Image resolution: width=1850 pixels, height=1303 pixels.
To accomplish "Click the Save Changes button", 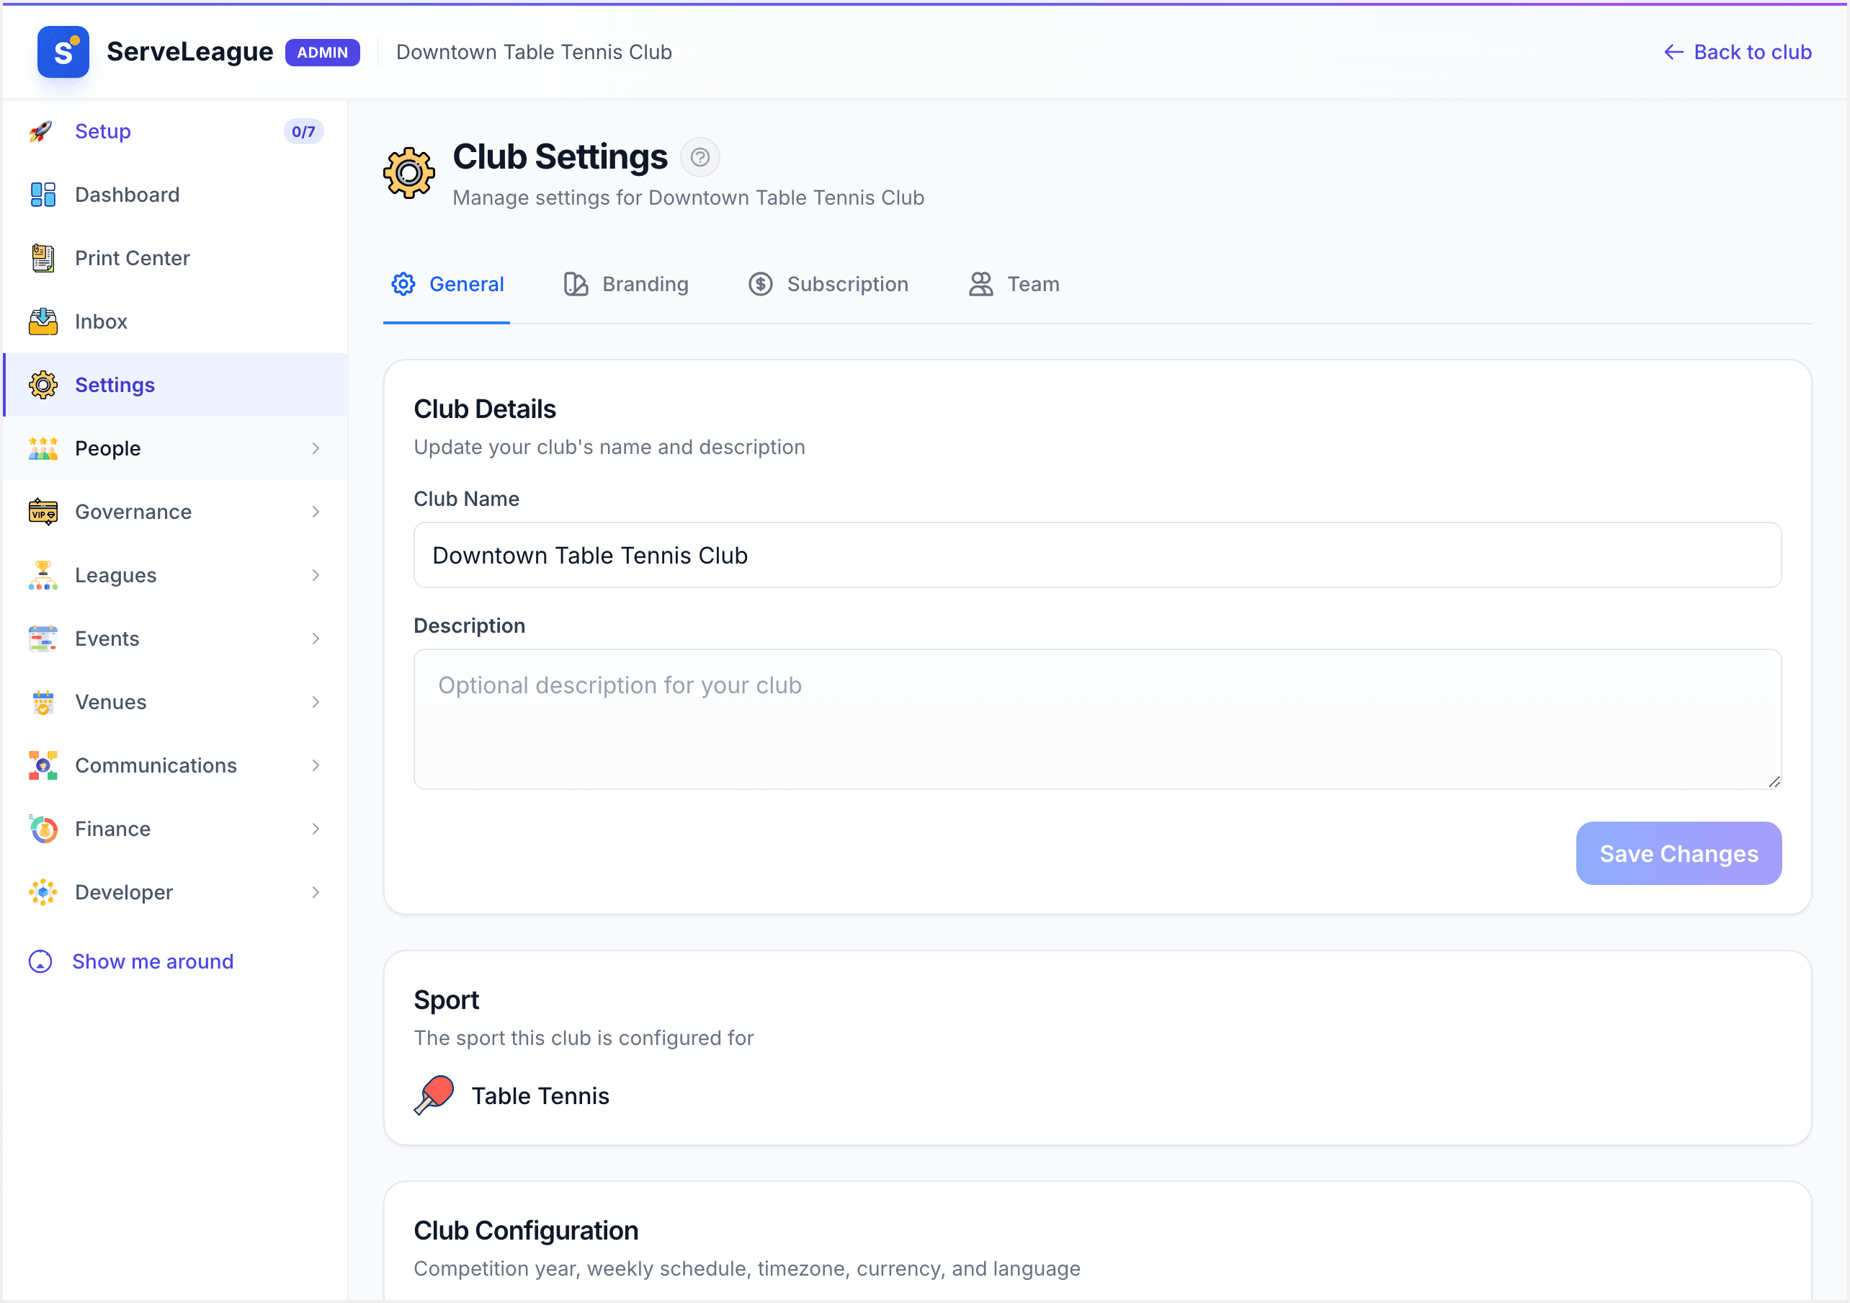I will [x=1679, y=853].
